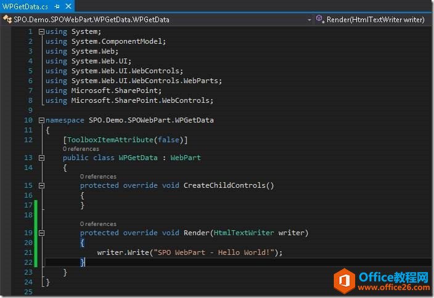Collapse the WPGetData class block
434x298 pixels.
[x=41, y=158]
